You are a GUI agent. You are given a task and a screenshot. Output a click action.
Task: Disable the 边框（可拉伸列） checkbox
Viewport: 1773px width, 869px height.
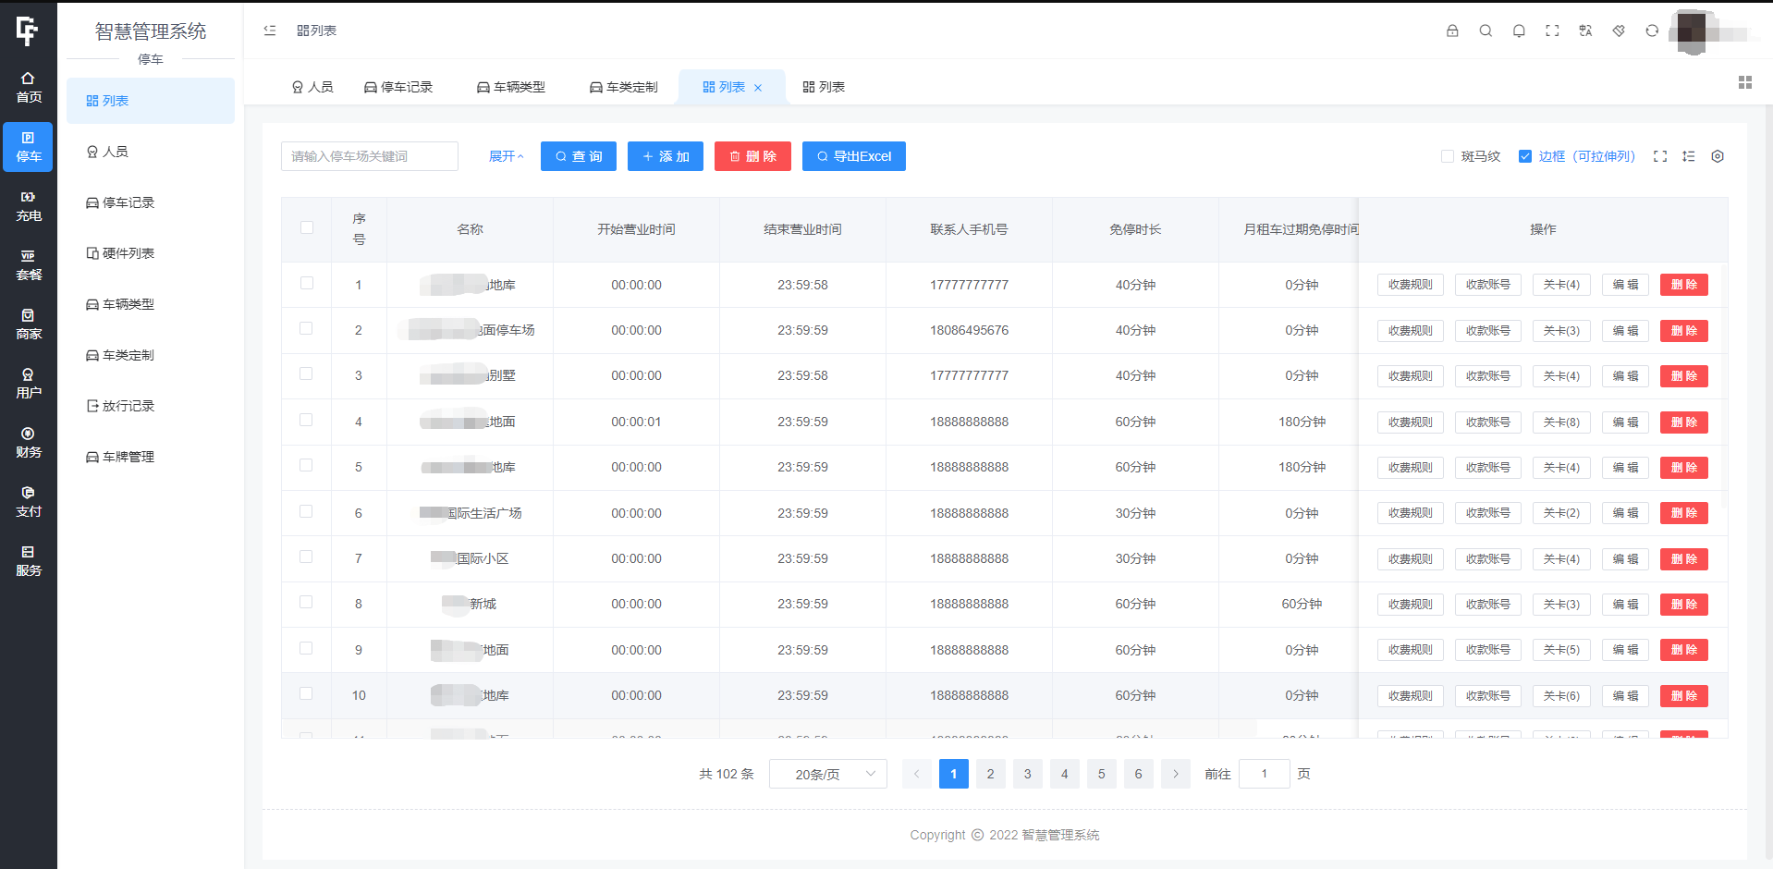pyautogui.click(x=1524, y=156)
